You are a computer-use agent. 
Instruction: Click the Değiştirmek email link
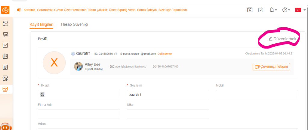point(165,54)
